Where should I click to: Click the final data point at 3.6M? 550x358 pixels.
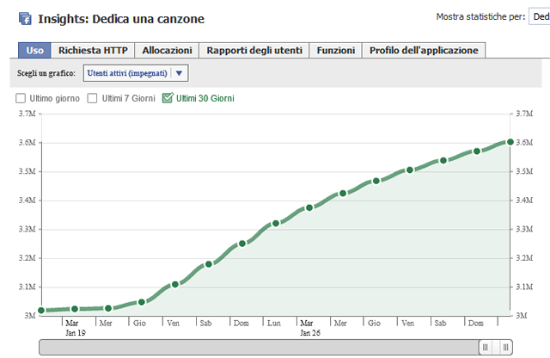coord(510,142)
